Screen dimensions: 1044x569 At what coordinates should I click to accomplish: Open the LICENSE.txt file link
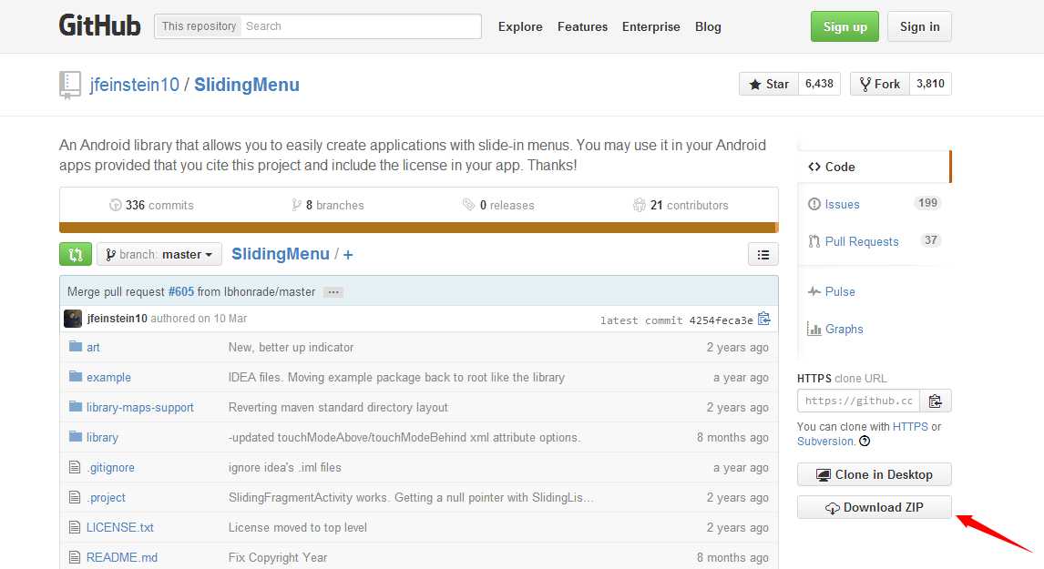(x=120, y=528)
